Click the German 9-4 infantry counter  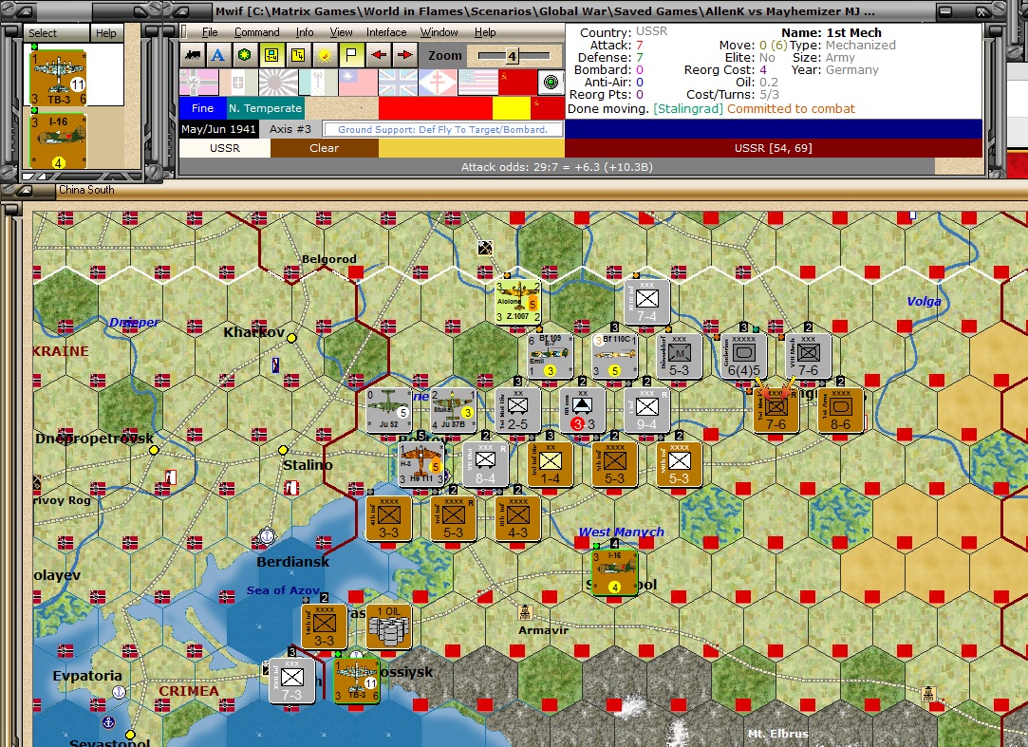pos(646,410)
